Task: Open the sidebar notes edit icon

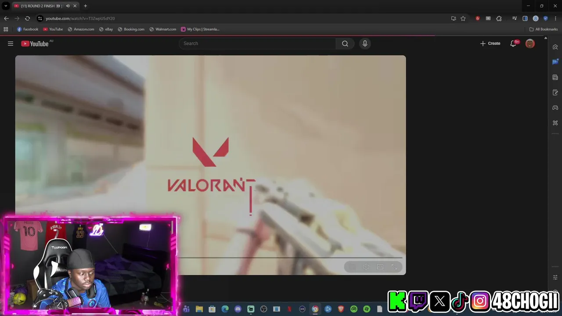Action: [555, 93]
